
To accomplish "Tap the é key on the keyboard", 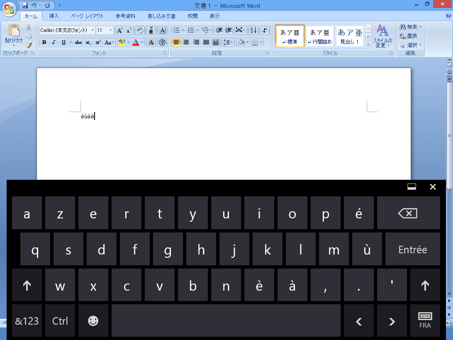I will coord(359,213).
